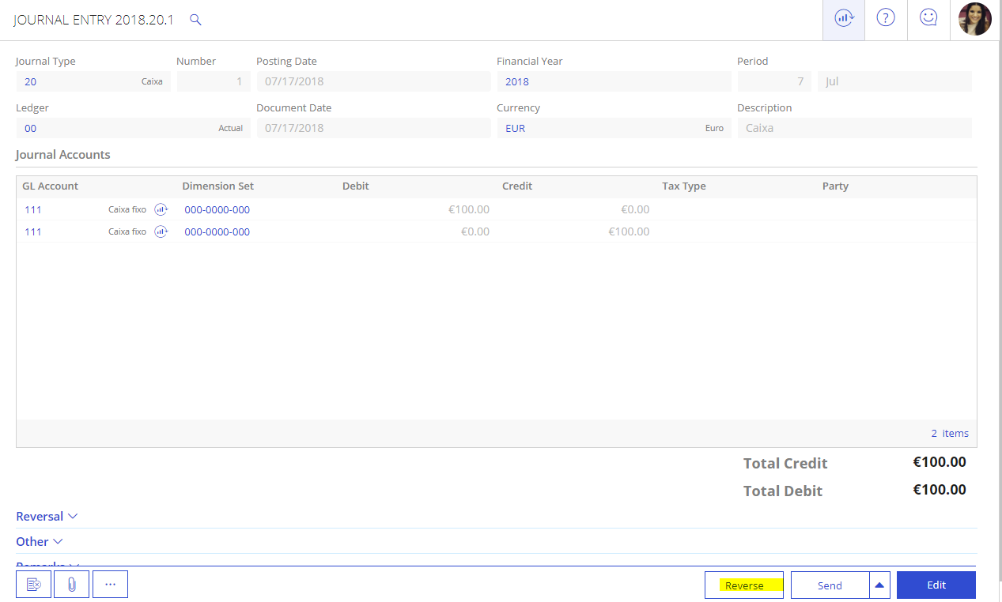Click the Total Debit amount €100.00

[940, 490]
